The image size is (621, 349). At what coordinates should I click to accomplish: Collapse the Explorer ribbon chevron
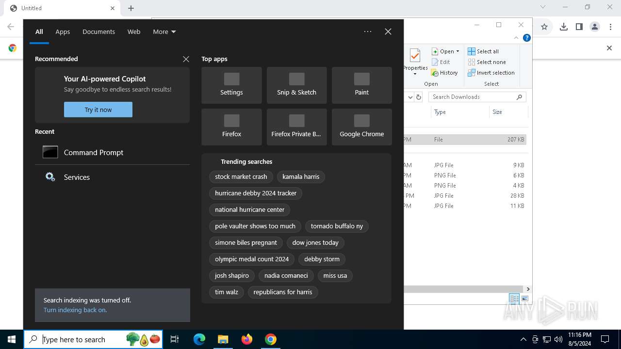[x=517, y=38]
